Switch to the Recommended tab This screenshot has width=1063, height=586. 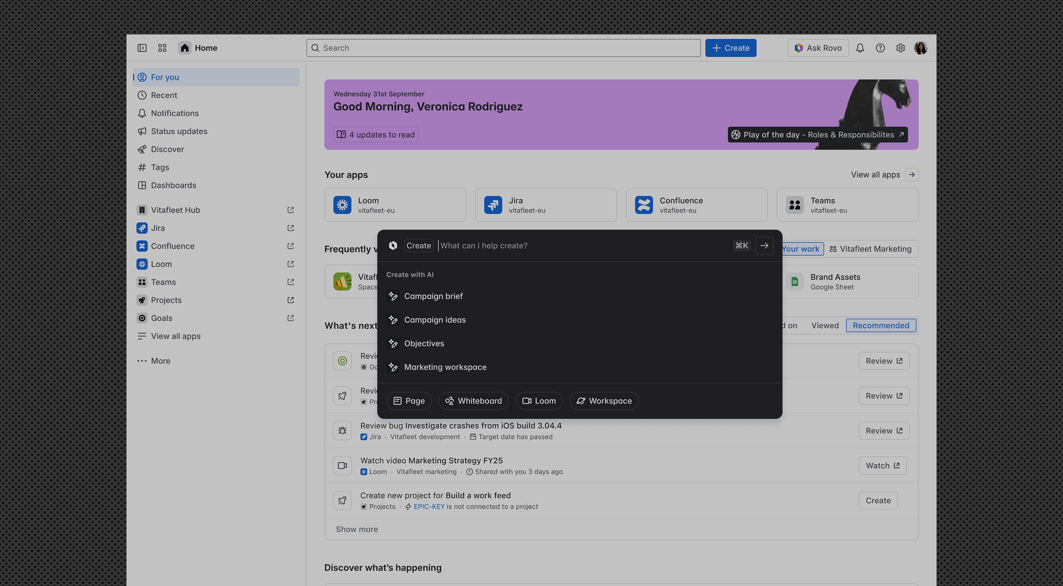pyautogui.click(x=880, y=325)
